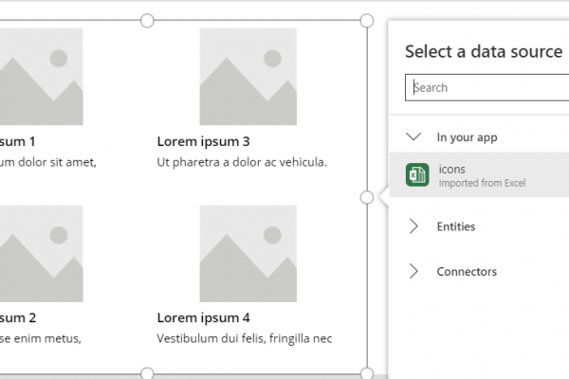Click the top-center gallery selection handle
Image resolution: width=569 pixels, height=379 pixels.
(x=147, y=21)
